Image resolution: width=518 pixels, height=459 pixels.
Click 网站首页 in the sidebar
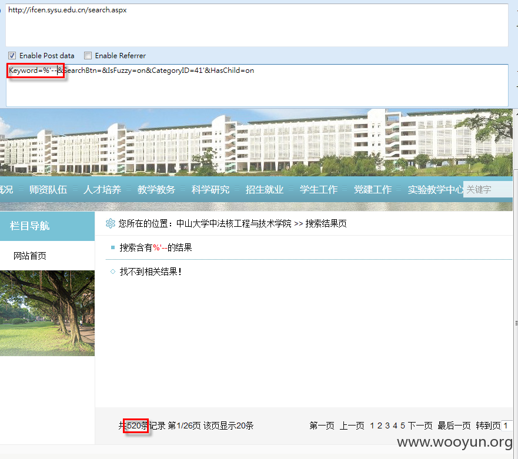[30, 256]
